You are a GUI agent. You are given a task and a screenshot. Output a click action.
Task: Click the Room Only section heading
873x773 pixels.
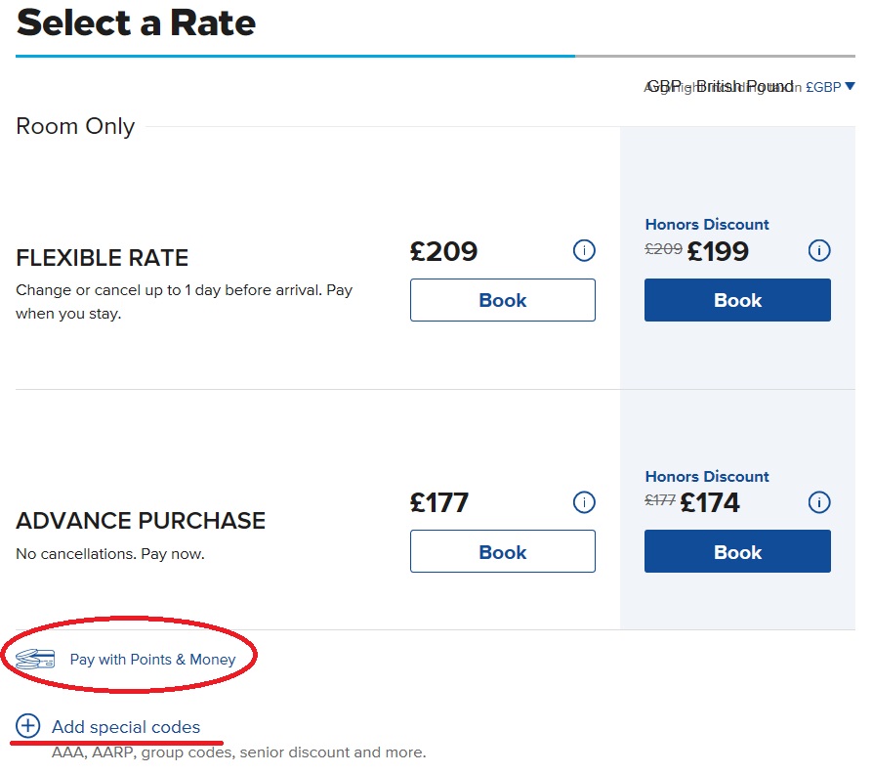[x=75, y=126]
